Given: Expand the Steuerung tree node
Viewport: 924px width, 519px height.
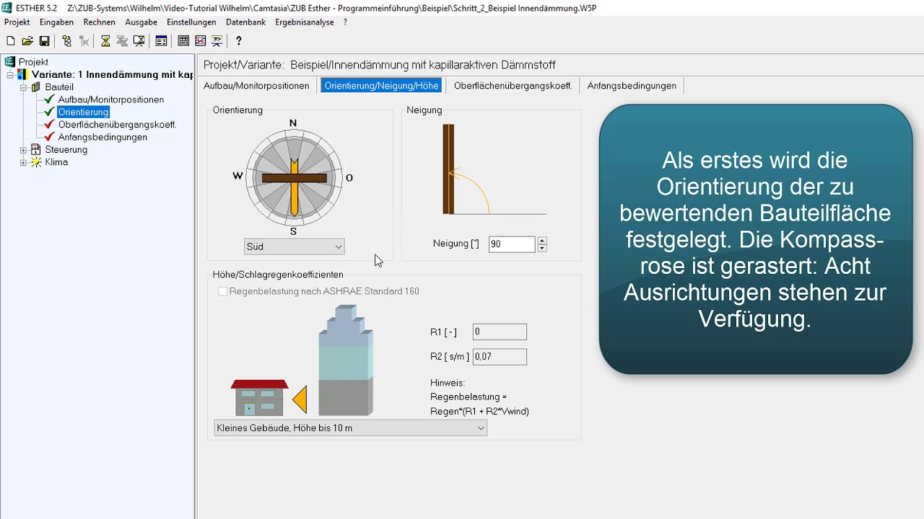Looking at the screenshot, I should [23, 150].
